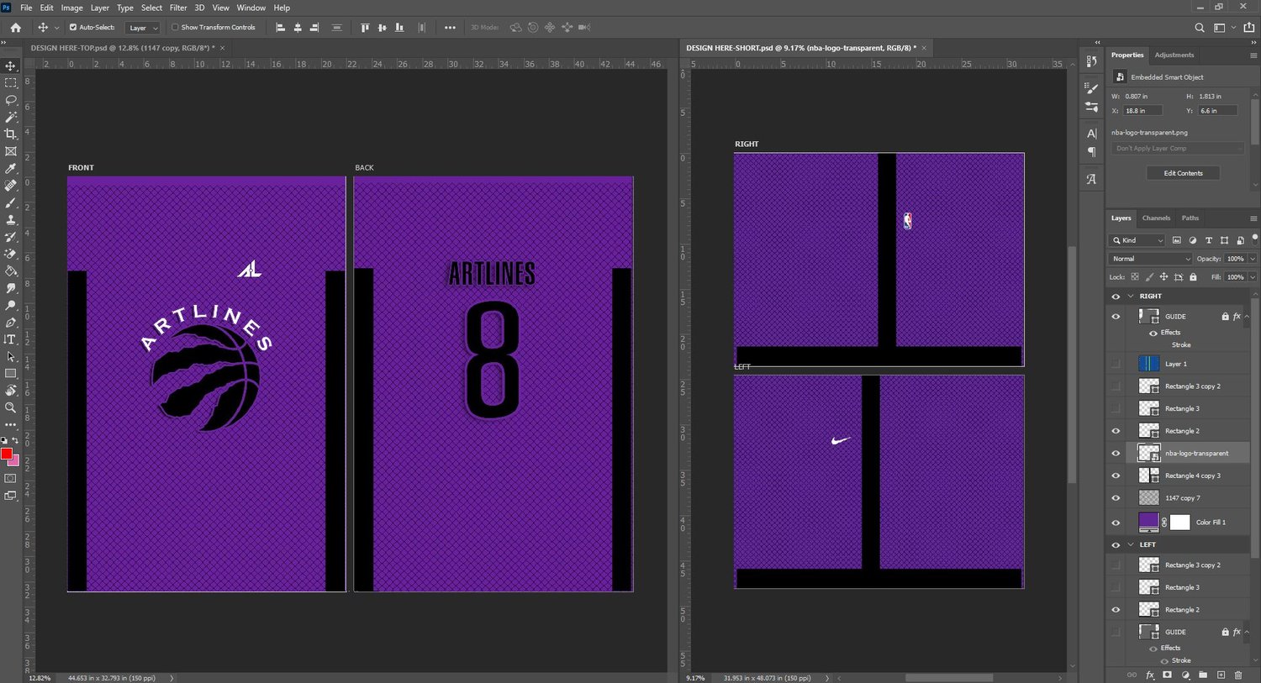The height and width of the screenshot is (683, 1261).
Task: Select the Clone Stamp tool
Action: (11, 219)
